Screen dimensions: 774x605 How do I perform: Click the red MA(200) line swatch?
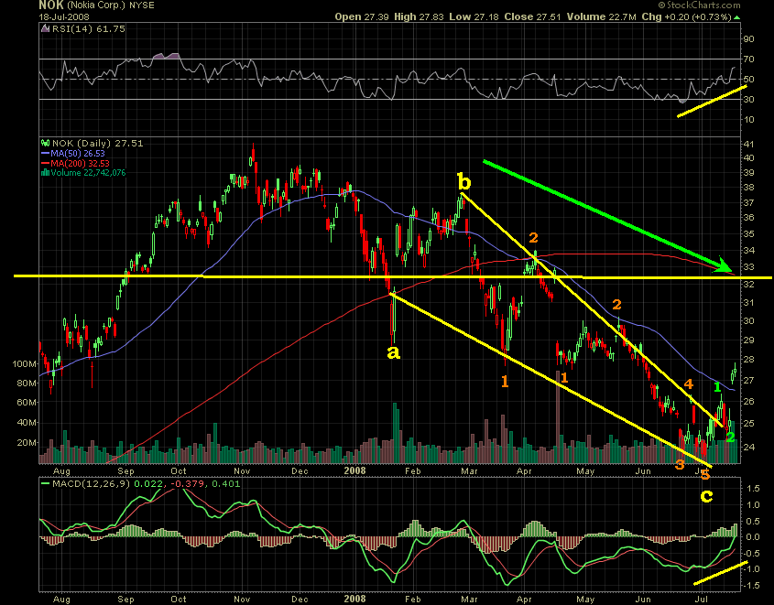pyautogui.click(x=46, y=163)
